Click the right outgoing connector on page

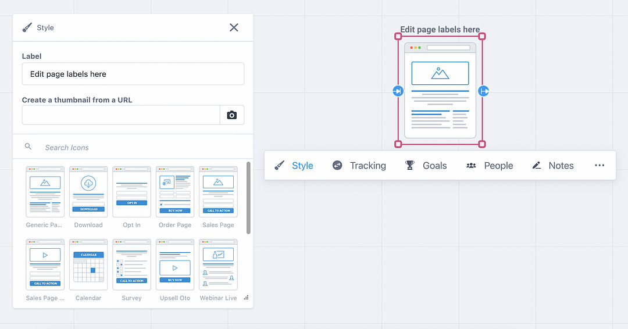coord(483,91)
